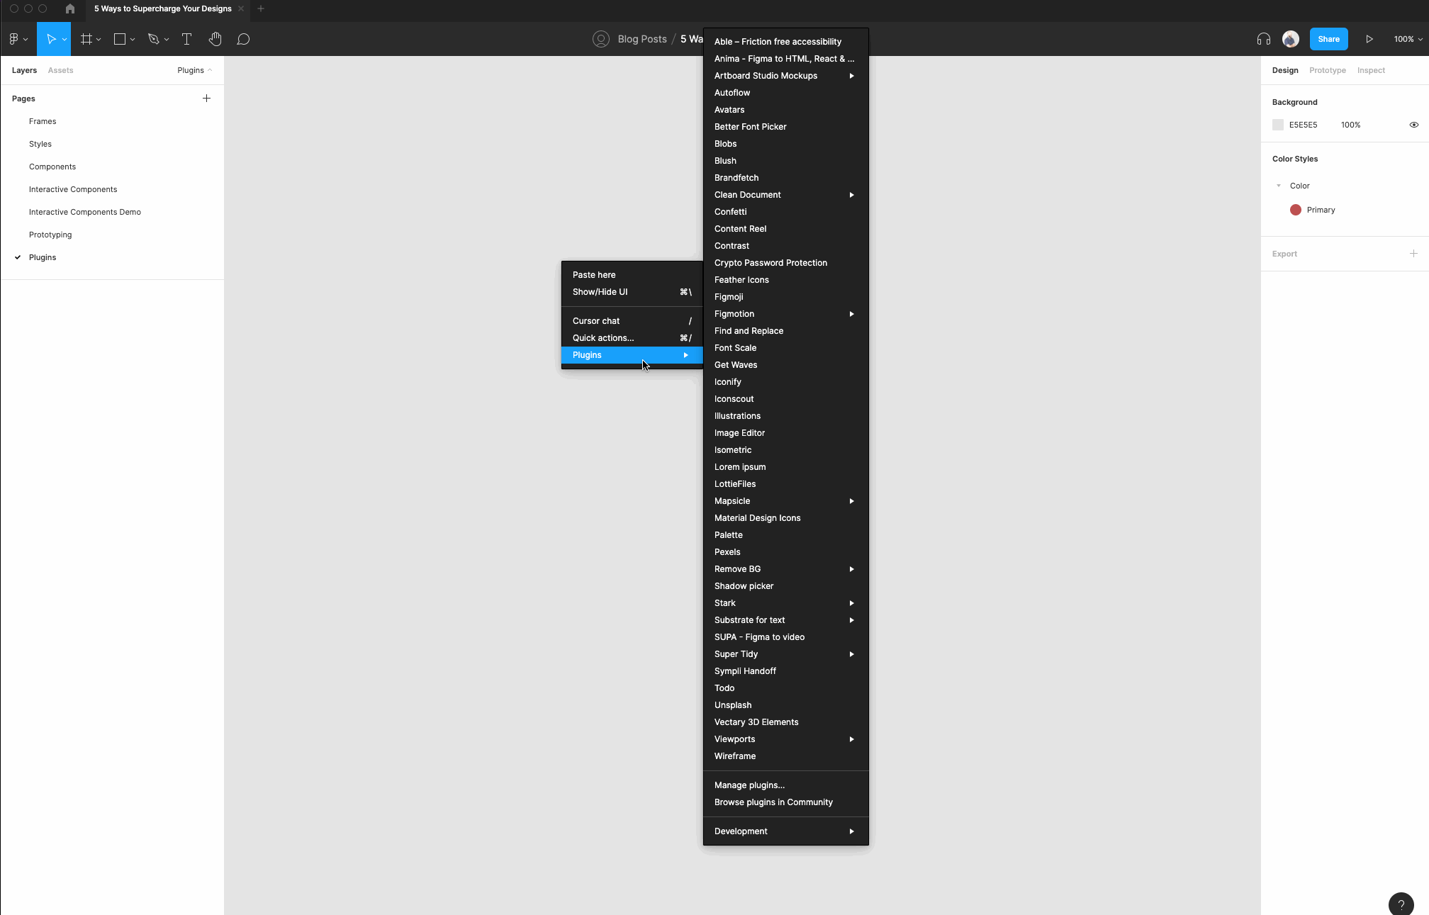Click the team avatar icon beside Blog Posts
This screenshot has width=1429, height=915.
tap(601, 39)
